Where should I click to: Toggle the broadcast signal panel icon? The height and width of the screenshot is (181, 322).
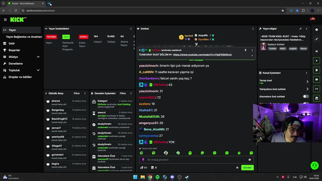[x=316, y=89]
